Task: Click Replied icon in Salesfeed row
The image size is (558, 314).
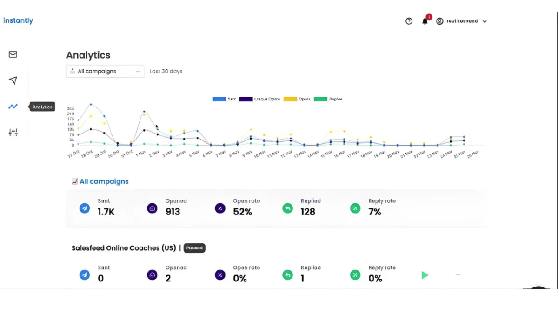Action: (287, 275)
